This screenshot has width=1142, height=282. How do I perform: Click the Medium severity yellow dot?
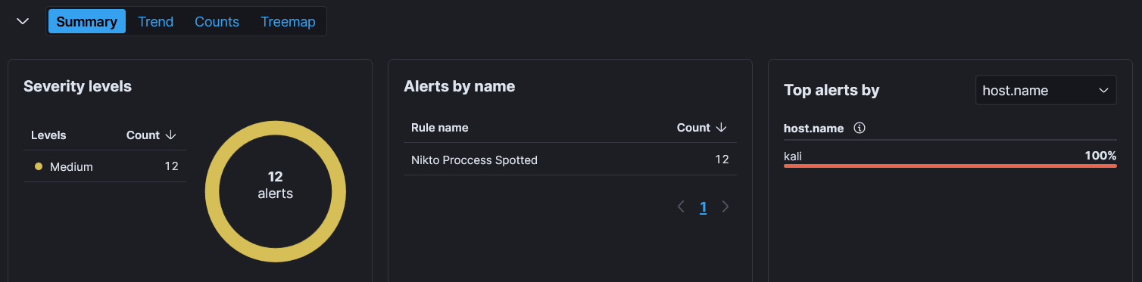[39, 166]
